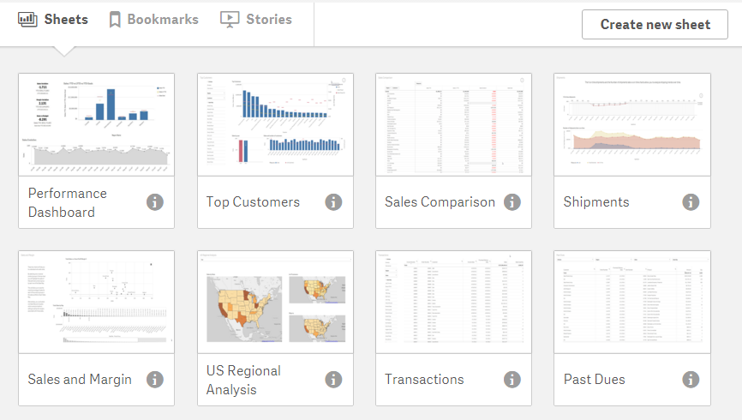Click the Past Dues sheet title
Image resolution: width=742 pixels, height=420 pixels.
[594, 380]
